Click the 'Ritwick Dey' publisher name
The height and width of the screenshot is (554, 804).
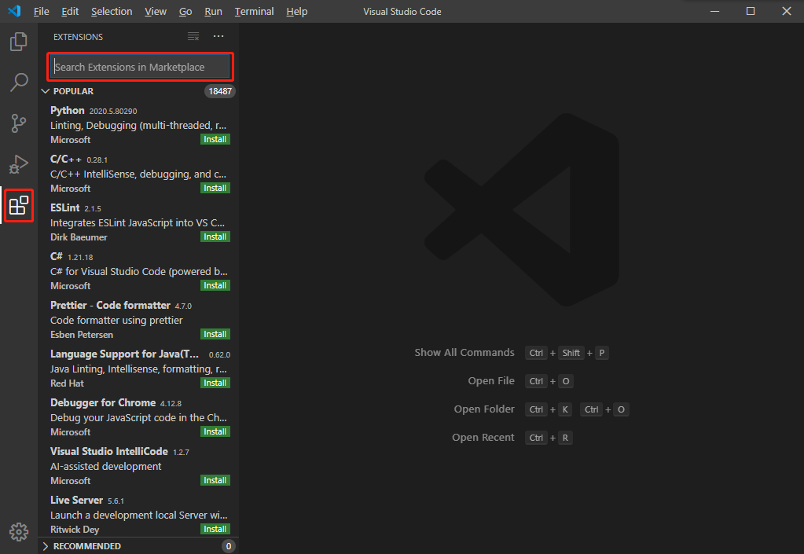click(x=75, y=530)
